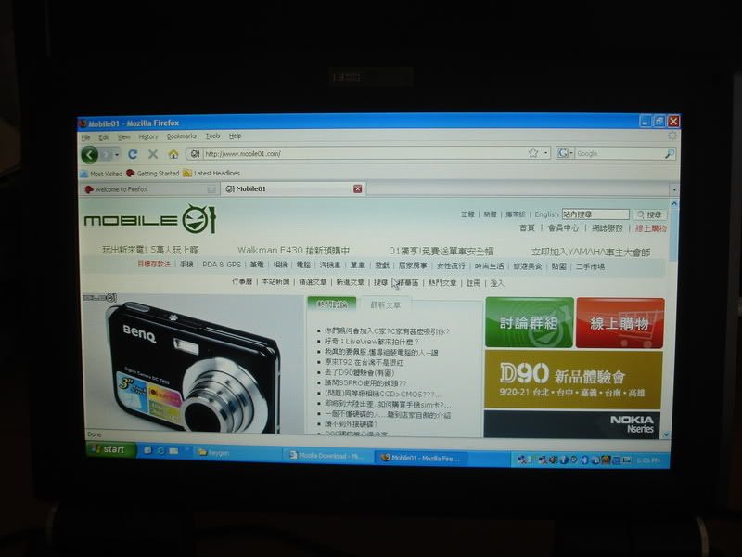
Task: Open the red 線上購物 link
Action: click(651, 228)
